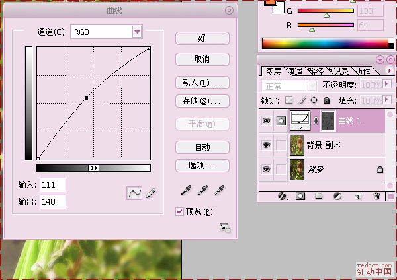Screen dimensions: 397x280
Task: Hide the 背景 layer
Action: pos(266,169)
